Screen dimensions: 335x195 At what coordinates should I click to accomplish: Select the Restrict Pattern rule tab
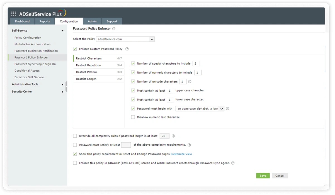click(x=99, y=72)
